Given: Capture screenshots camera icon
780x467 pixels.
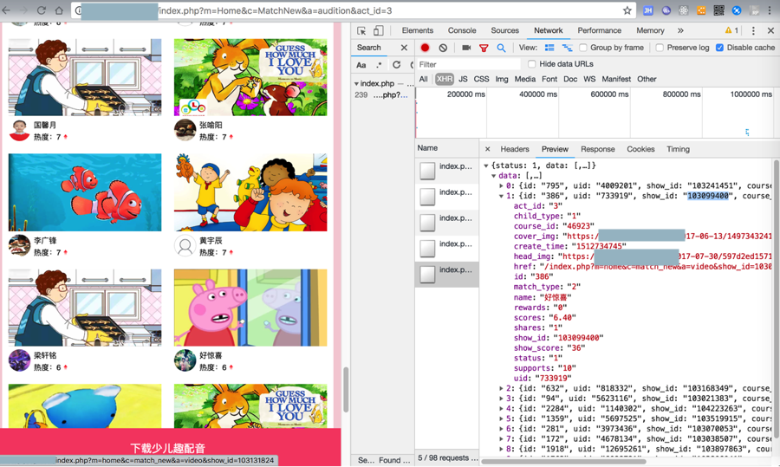Looking at the screenshot, I should point(466,48).
